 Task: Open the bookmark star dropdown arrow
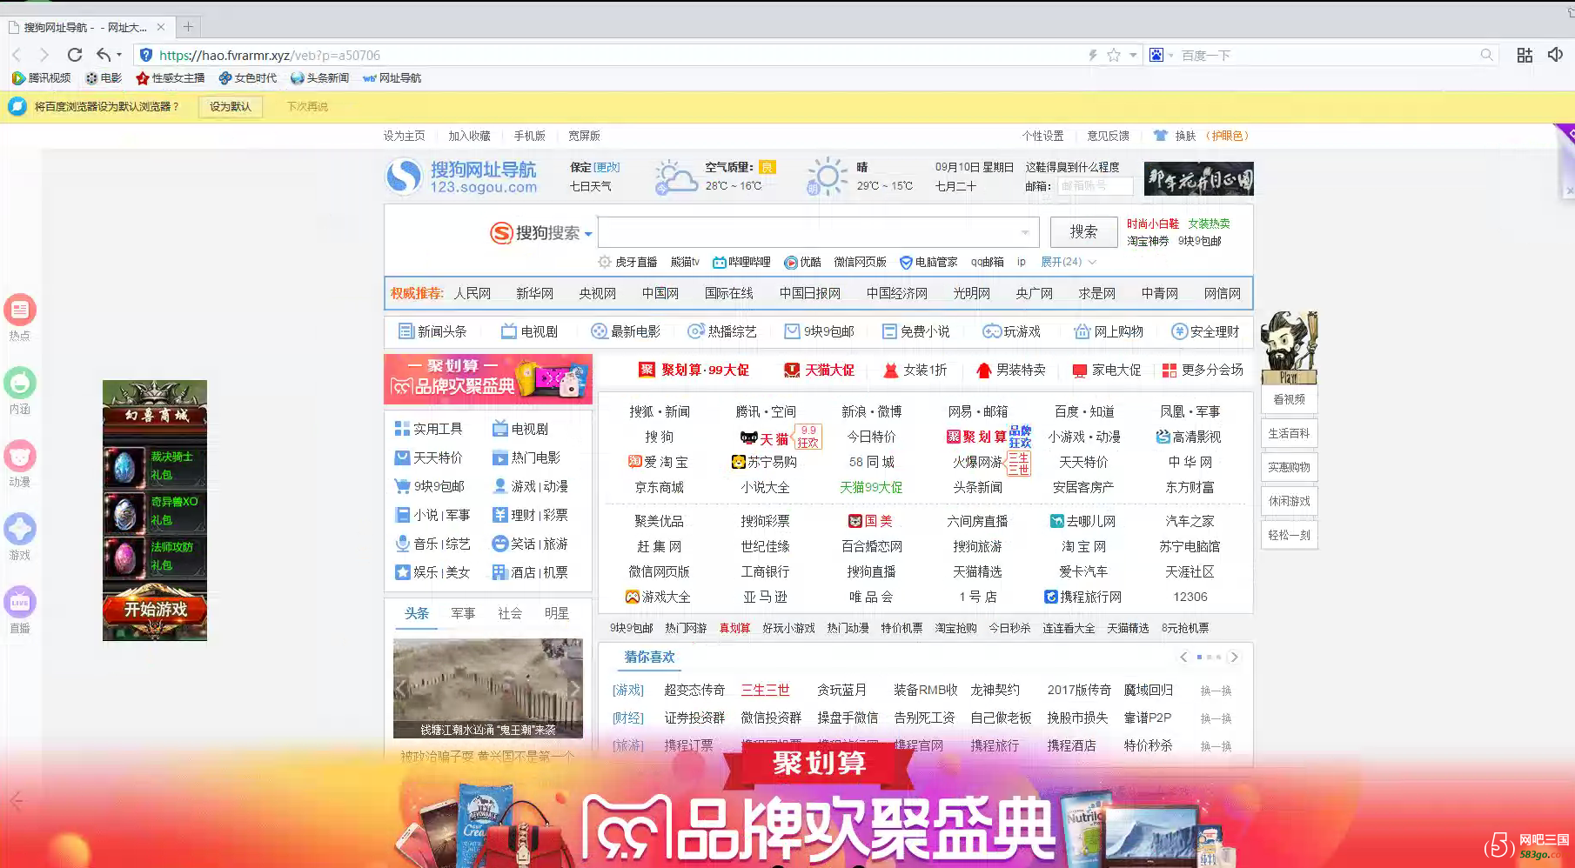tap(1133, 55)
